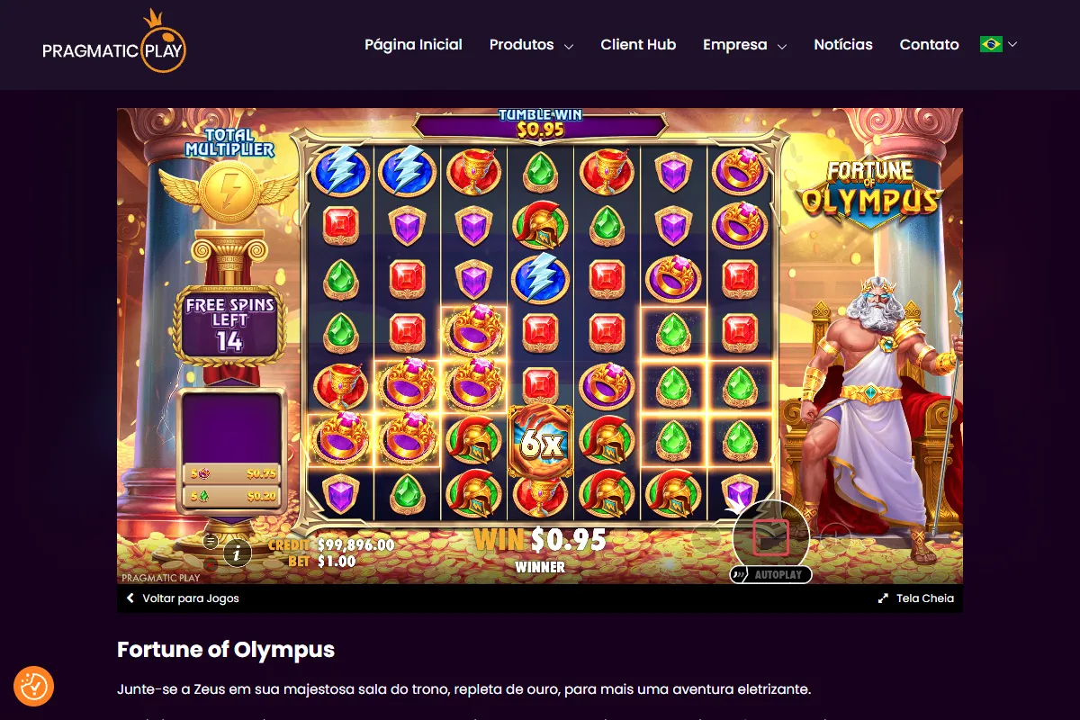Go back via Voltar para Jogos
This screenshot has width=1080, height=720.
click(x=183, y=598)
